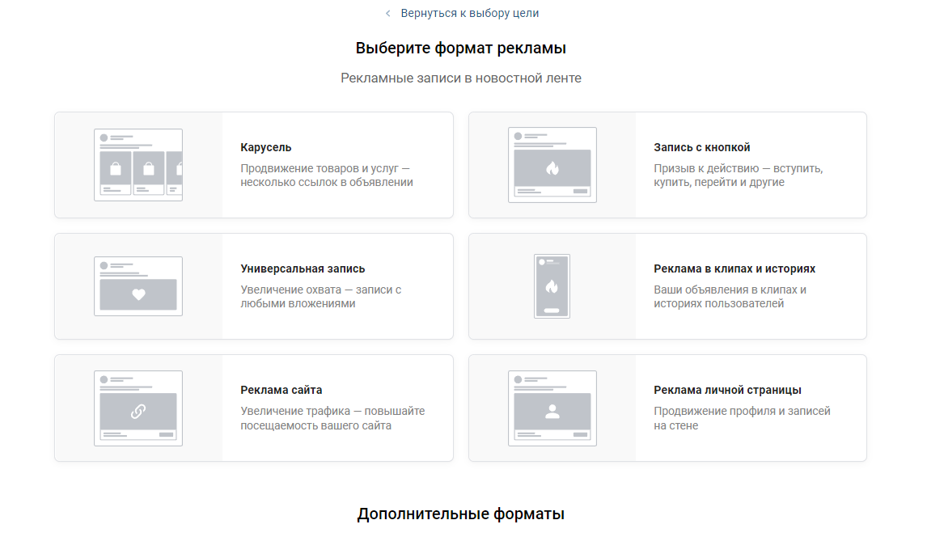Screen dimensions: 927x537
Task: Click Ваши объявления в клипах description
Action: [730, 297]
